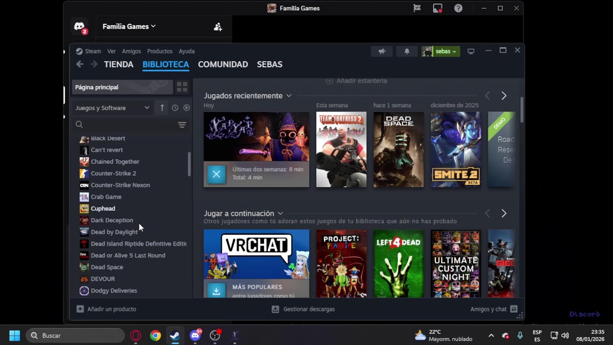Viewport: 613px width, 345px height.
Task: Open the SEBAS profile tab
Action: pos(270,64)
